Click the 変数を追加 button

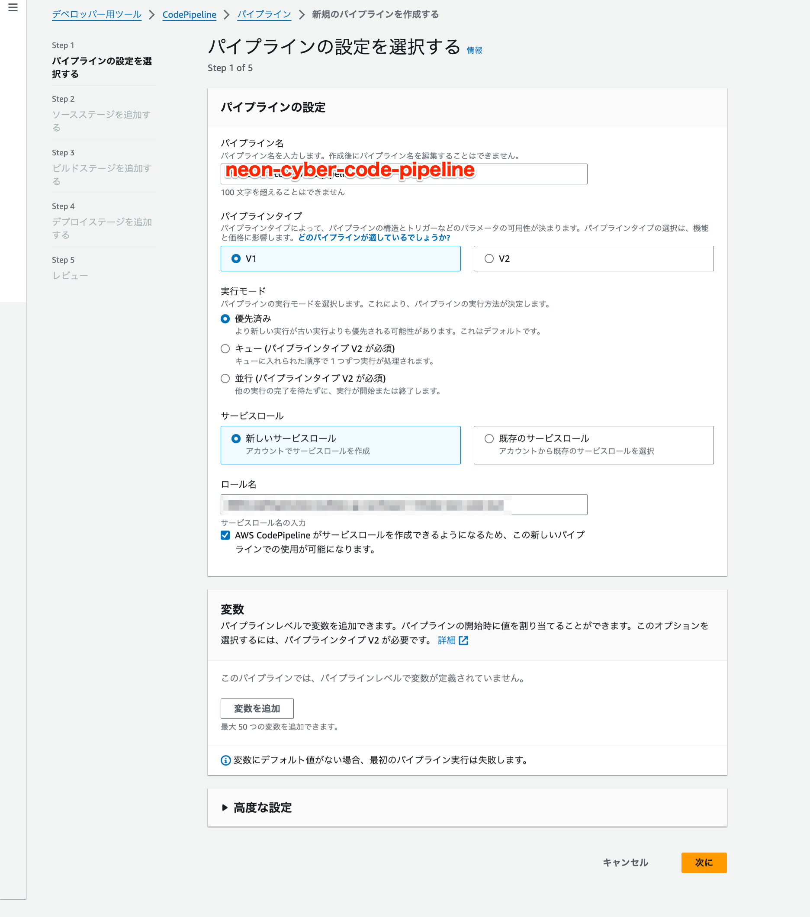257,708
